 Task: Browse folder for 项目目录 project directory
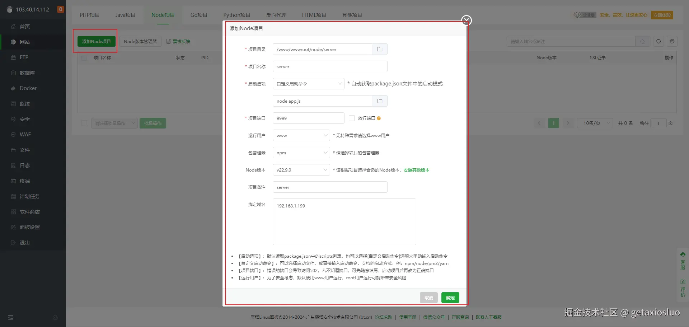point(380,49)
